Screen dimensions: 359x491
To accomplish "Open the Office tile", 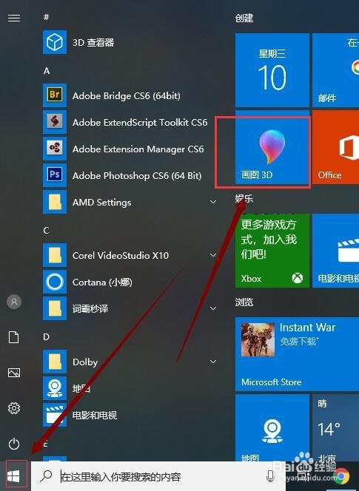I will [x=336, y=147].
